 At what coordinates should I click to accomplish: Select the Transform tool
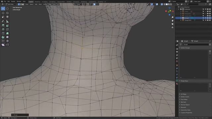(x=7, y=17)
